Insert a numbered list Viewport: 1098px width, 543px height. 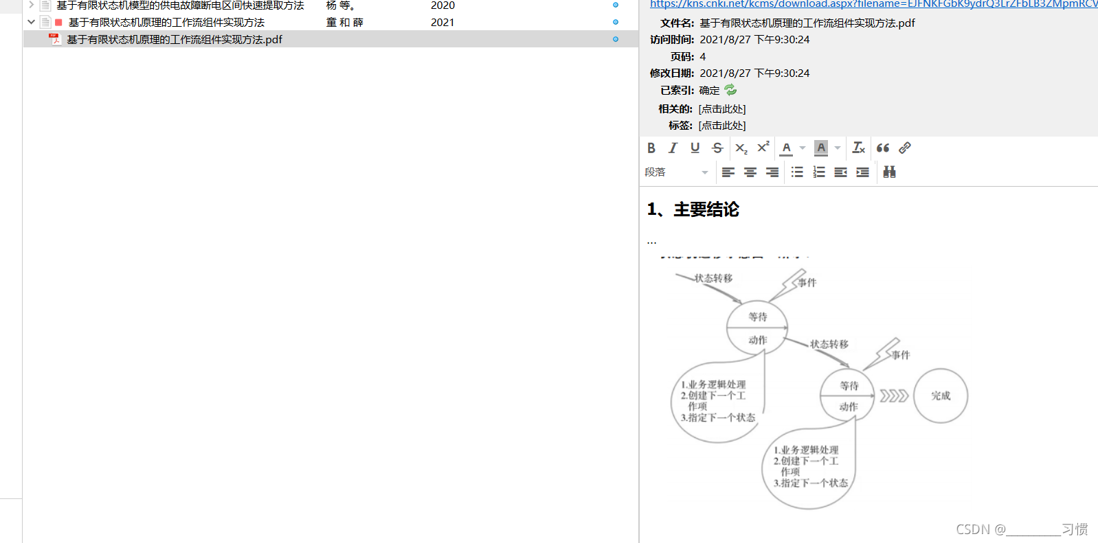coord(819,172)
